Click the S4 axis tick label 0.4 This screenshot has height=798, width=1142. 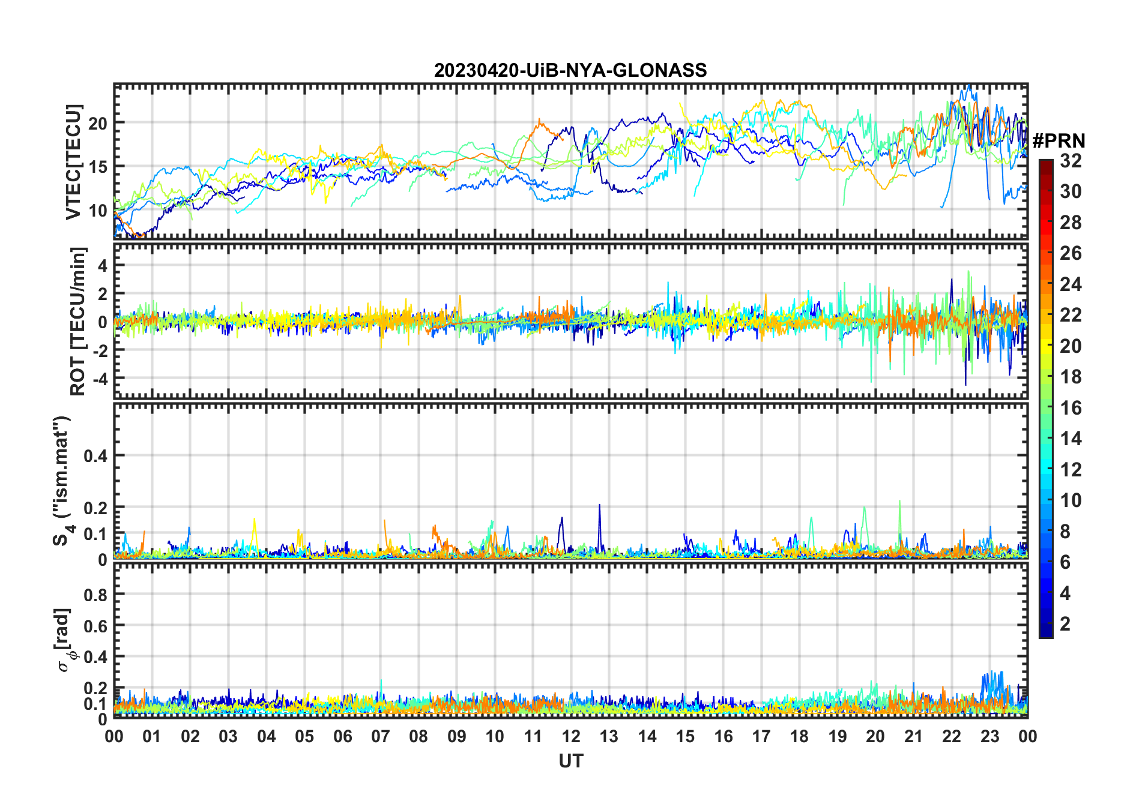coord(95,455)
